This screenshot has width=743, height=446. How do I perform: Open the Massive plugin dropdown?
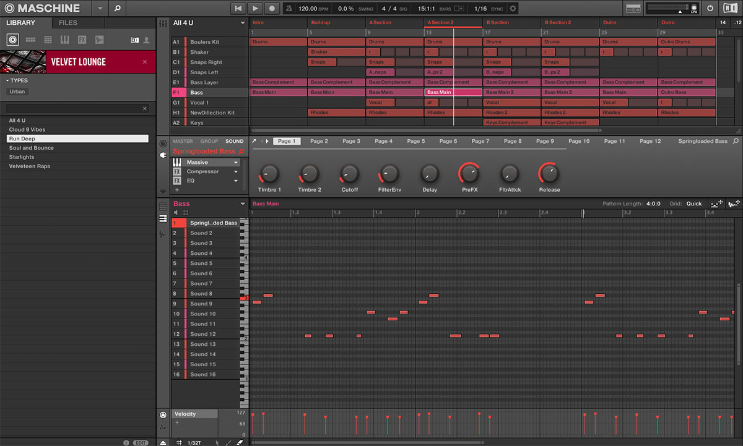tap(236, 162)
